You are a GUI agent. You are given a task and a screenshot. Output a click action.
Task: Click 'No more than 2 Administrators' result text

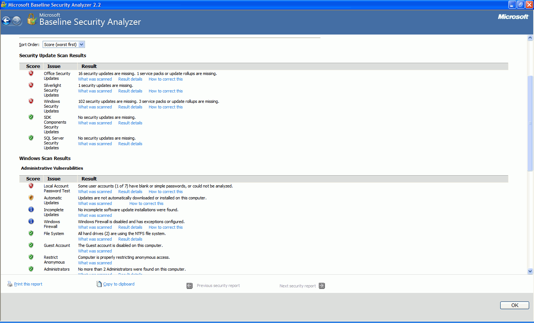pos(132,269)
